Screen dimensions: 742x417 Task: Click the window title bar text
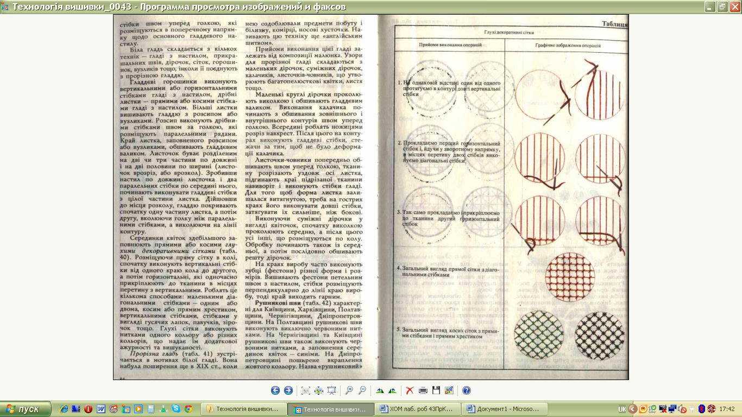[x=179, y=7]
